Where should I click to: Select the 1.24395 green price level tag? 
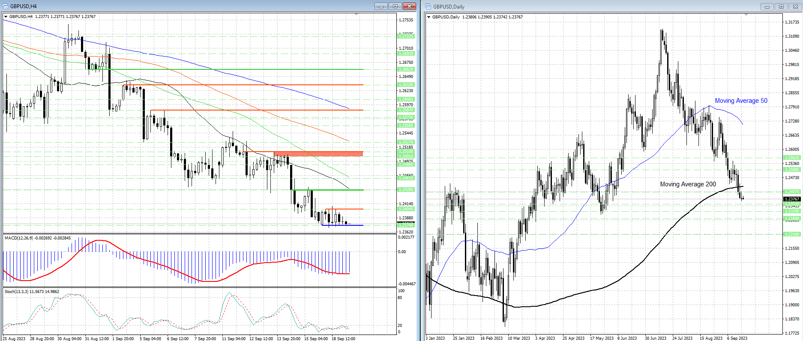coord(406,190)
